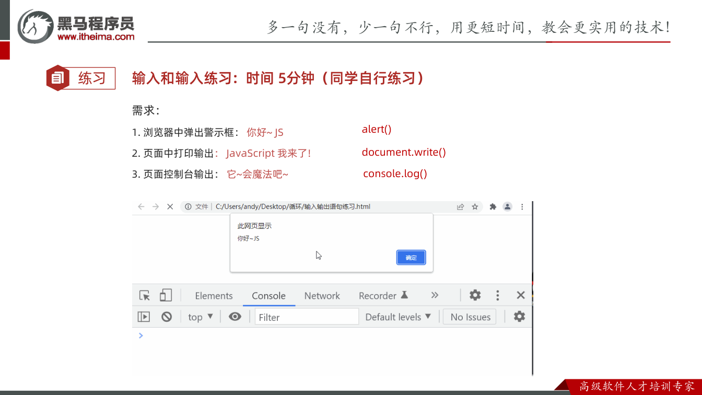702x395 pixels.
Task: Expand more DevTools tabs chevron
Action: click(435, 295)
